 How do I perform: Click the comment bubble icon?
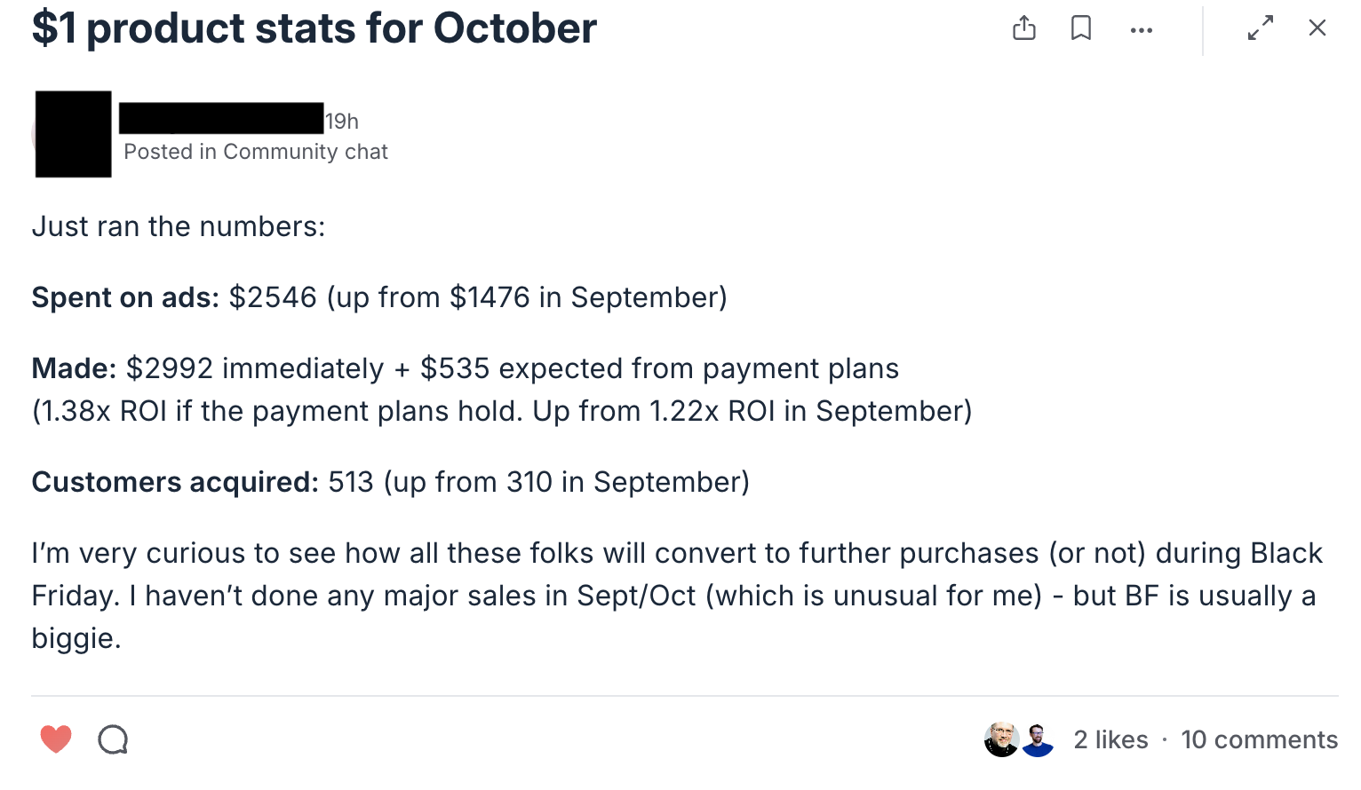113,739
